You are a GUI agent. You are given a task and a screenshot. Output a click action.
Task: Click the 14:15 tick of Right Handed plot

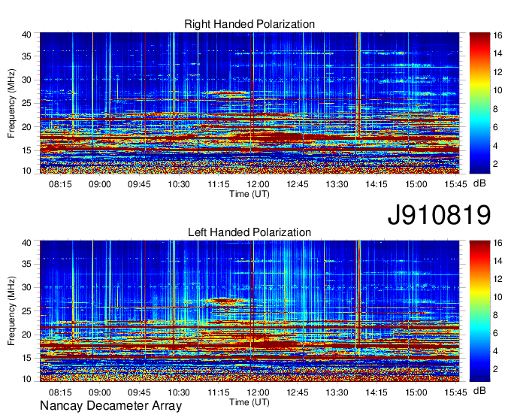(x=376, y=184)
